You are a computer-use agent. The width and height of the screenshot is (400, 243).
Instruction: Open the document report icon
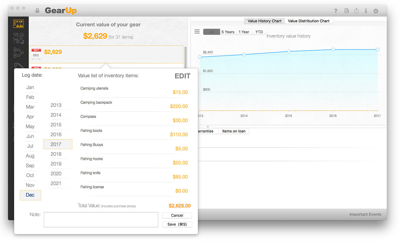347,11
